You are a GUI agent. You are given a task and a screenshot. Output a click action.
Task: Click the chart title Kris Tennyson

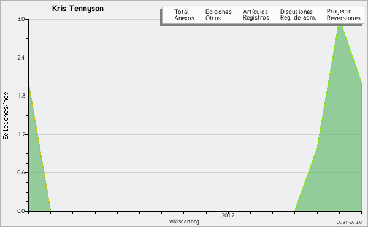point(78,9)
